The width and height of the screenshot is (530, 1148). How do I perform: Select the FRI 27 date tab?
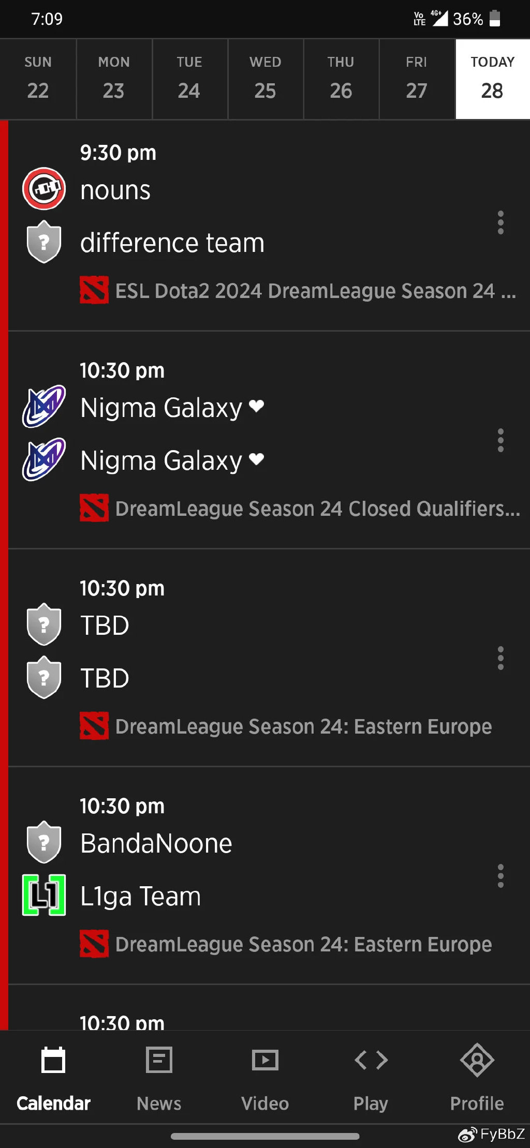click(417, 79)
